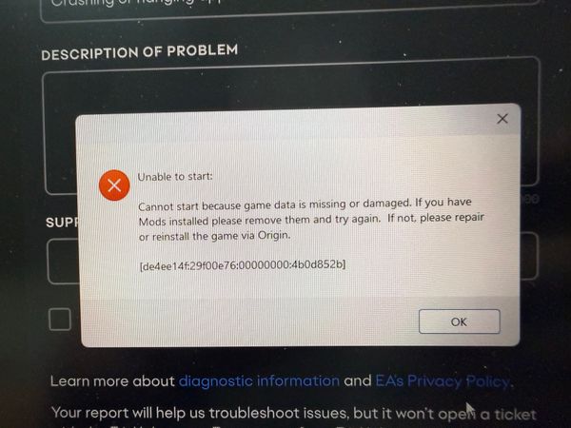Click the partially hidden SUPP label
571x428 pixels.
[x=62, y=222]
